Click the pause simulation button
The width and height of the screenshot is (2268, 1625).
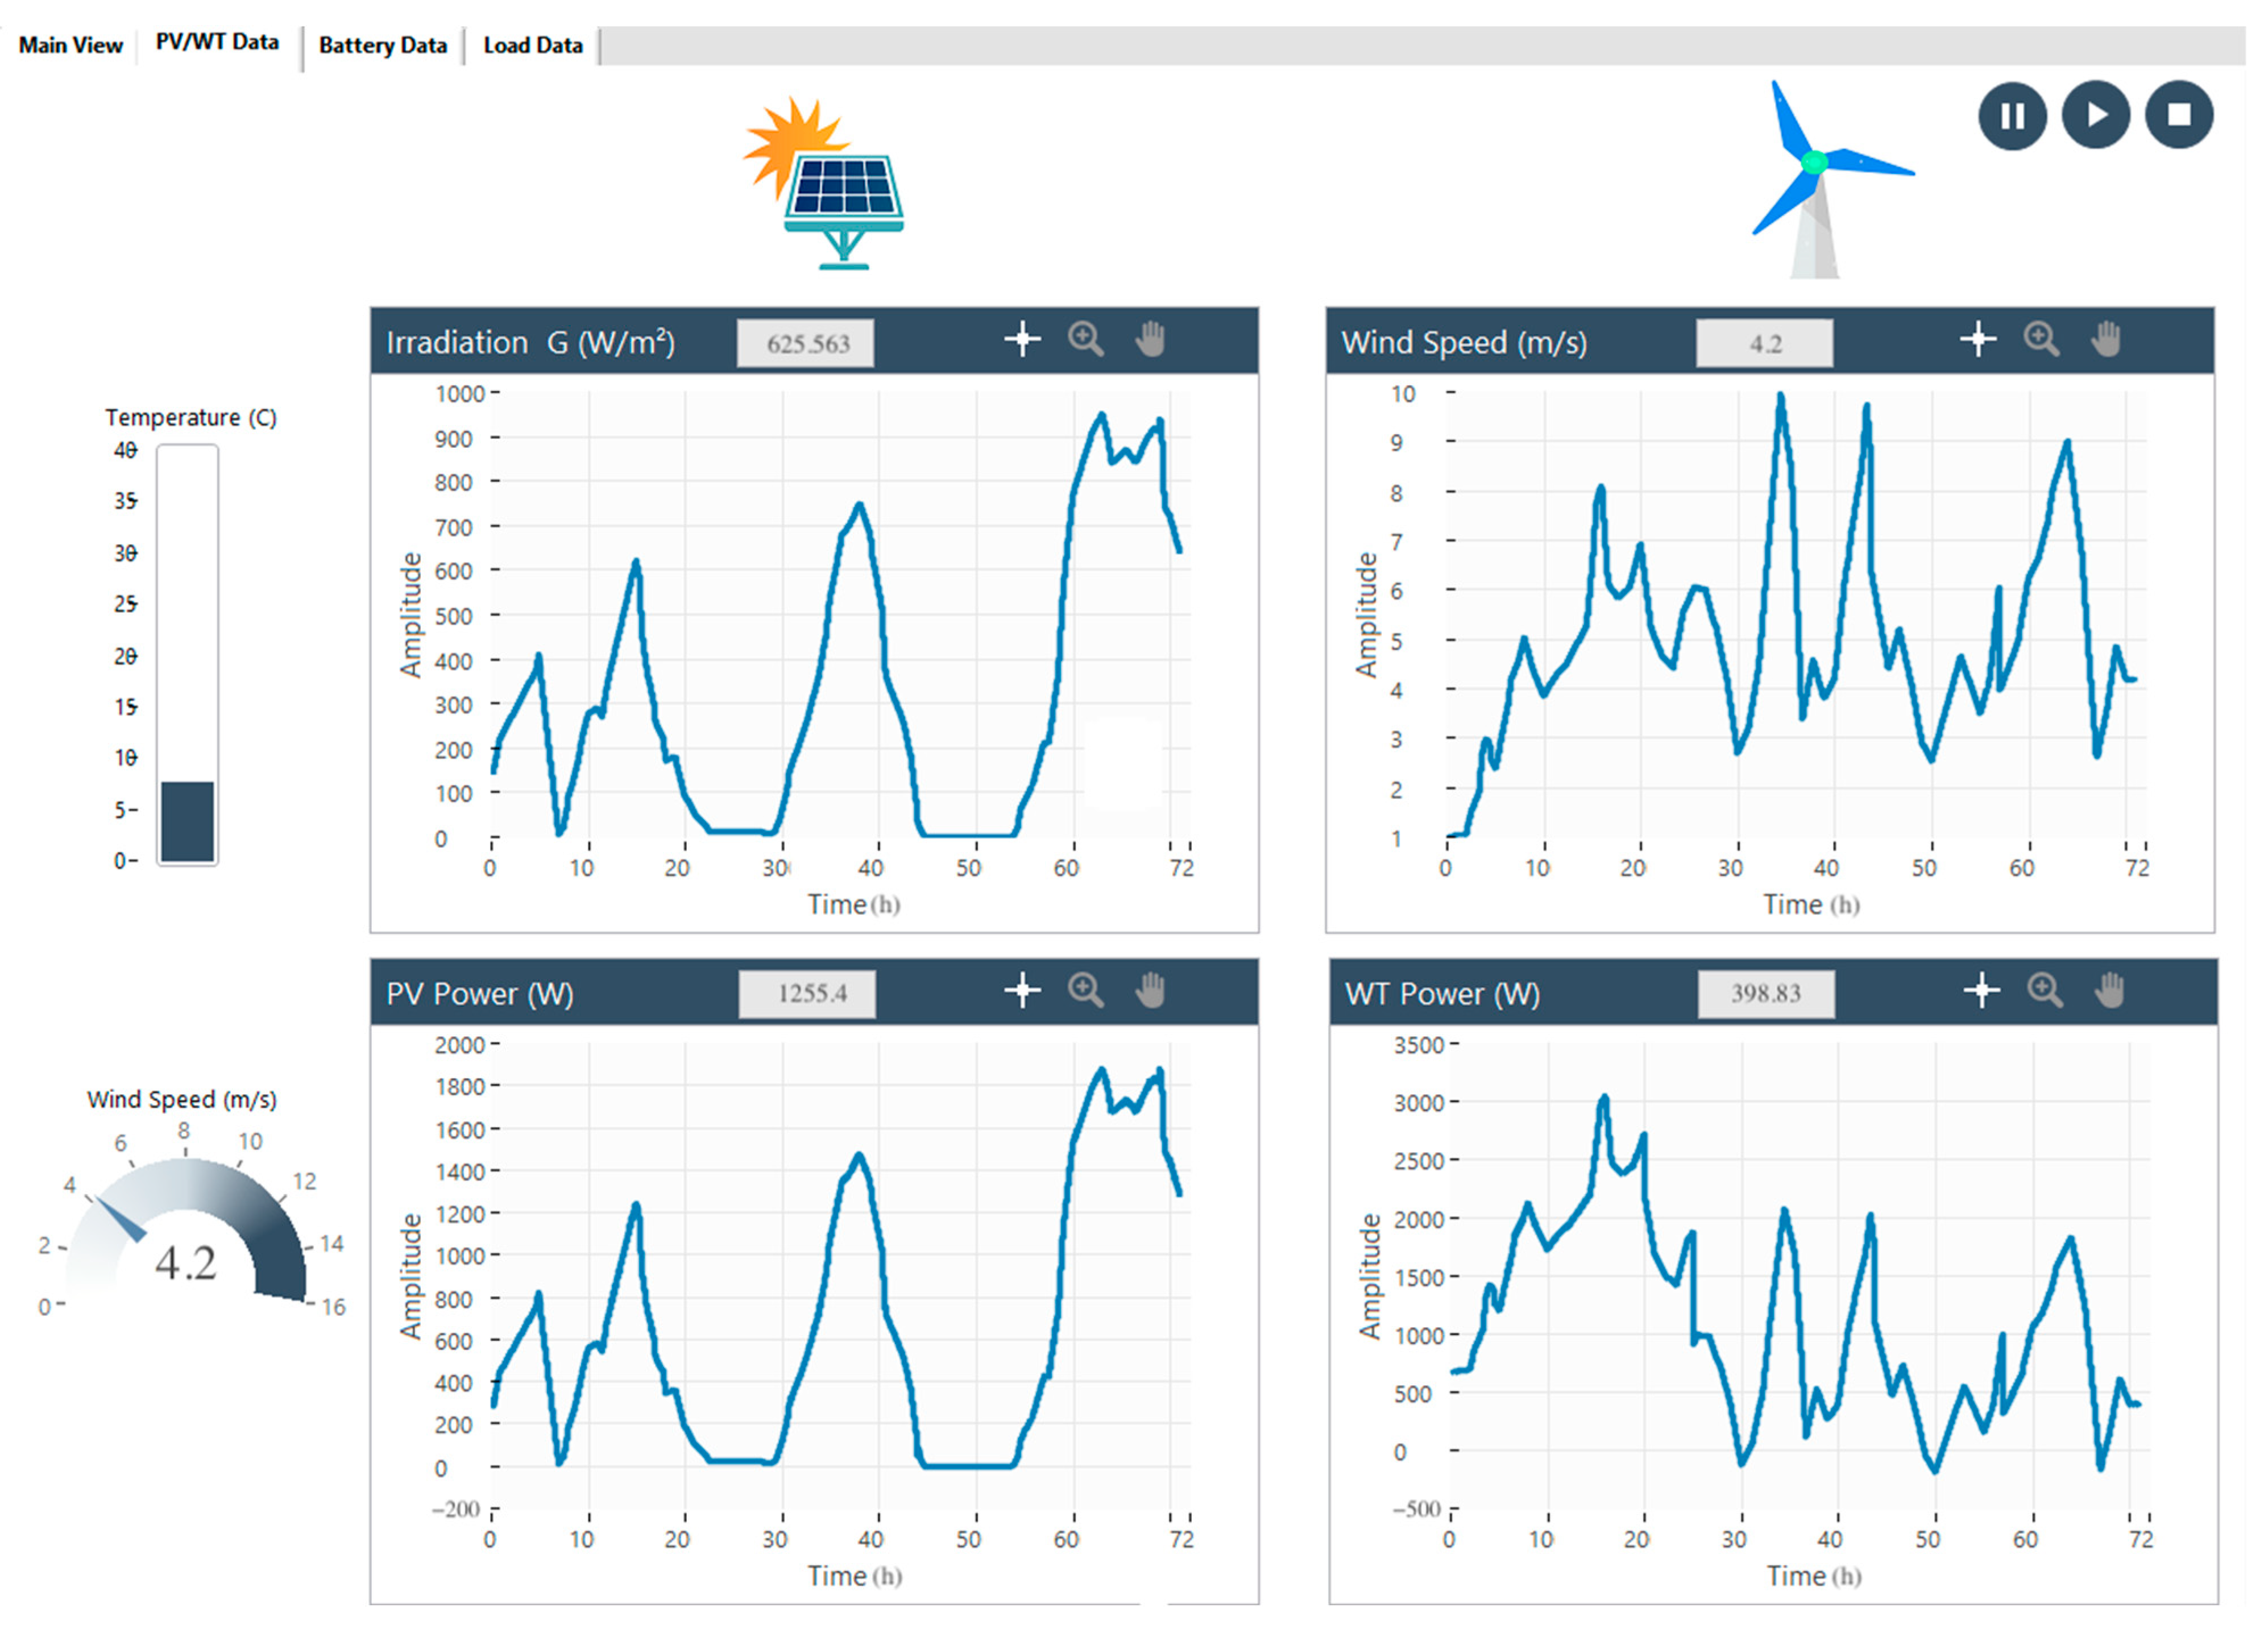point(2012,115)
